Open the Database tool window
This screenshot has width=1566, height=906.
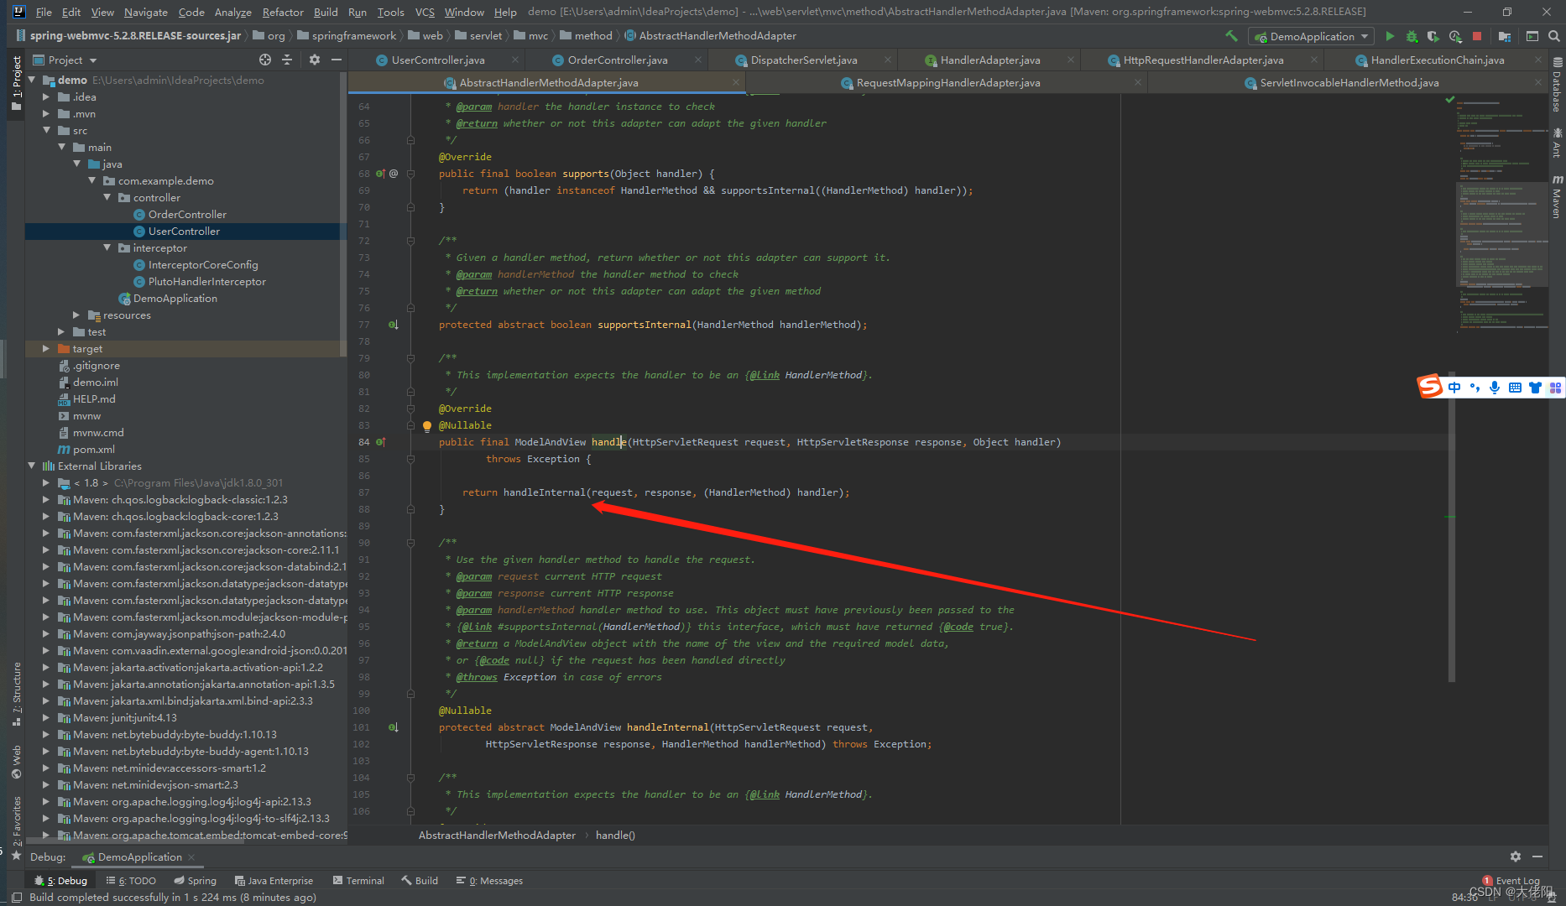(x=1558, y=85)
